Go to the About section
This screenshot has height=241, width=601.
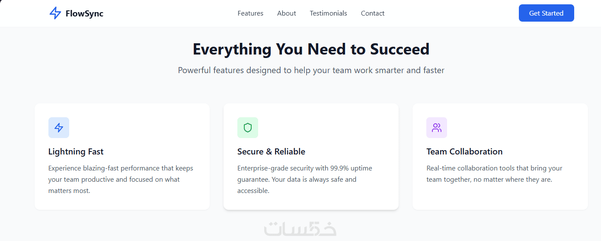(x=287, y=13)
